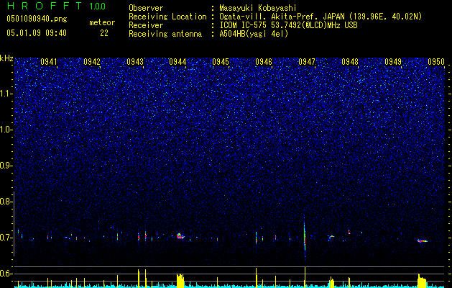Click the 0948 time marker
This screenshot has width=452, height=288.
pos(350,62)
